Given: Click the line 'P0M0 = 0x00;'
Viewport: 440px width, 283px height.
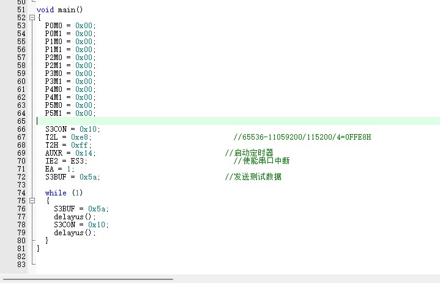Looking at the screenshot, I should tap(70, 26).
